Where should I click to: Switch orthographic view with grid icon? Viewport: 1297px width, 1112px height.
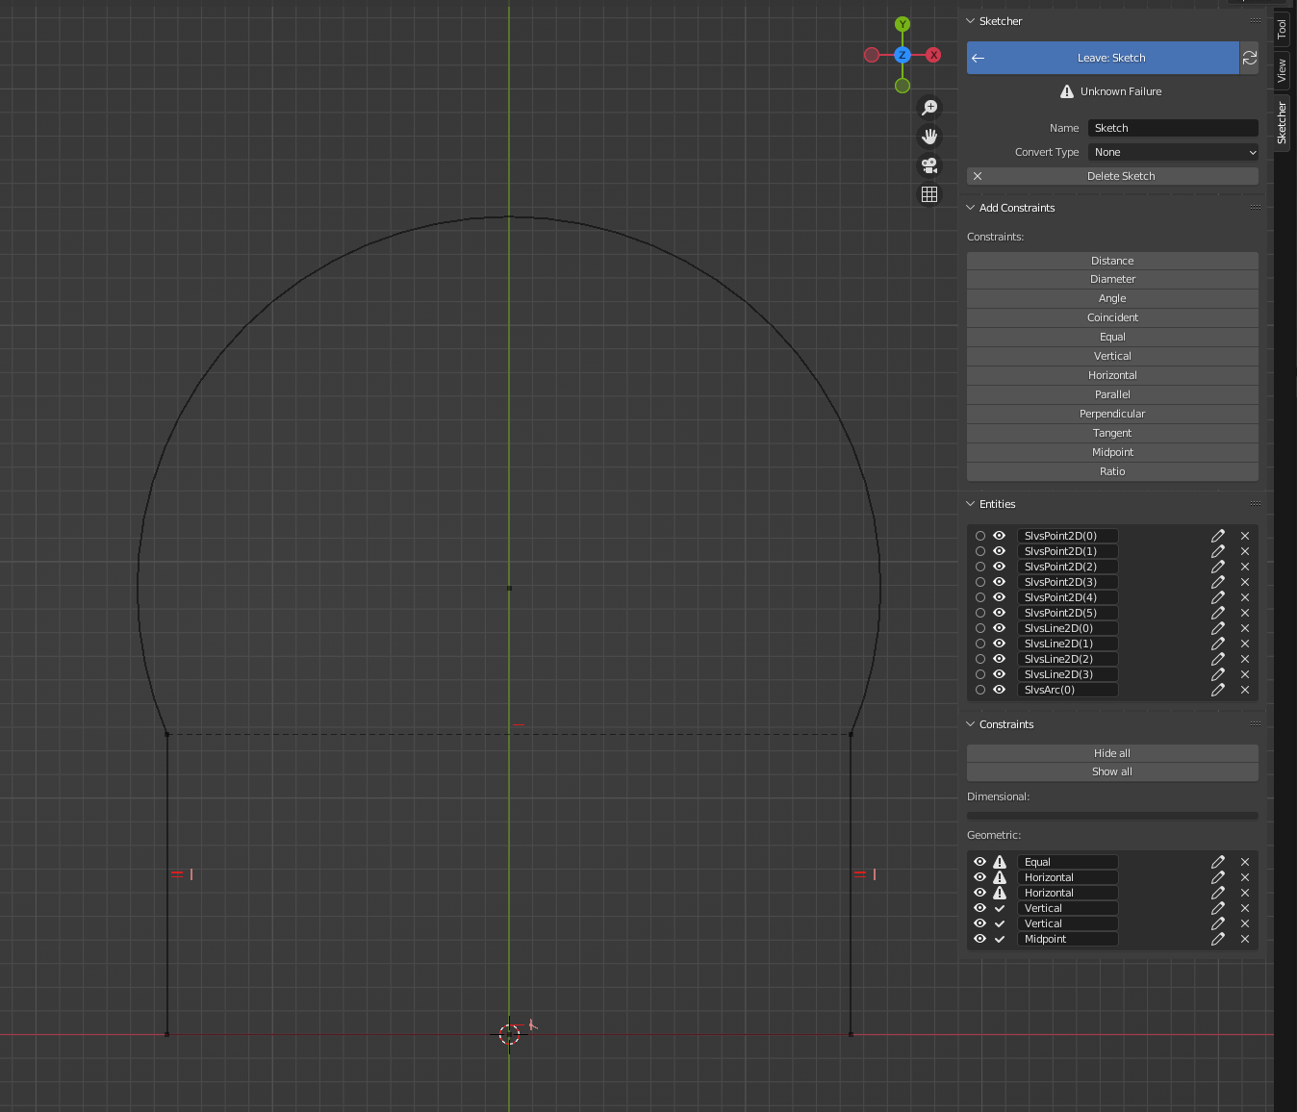929,194
